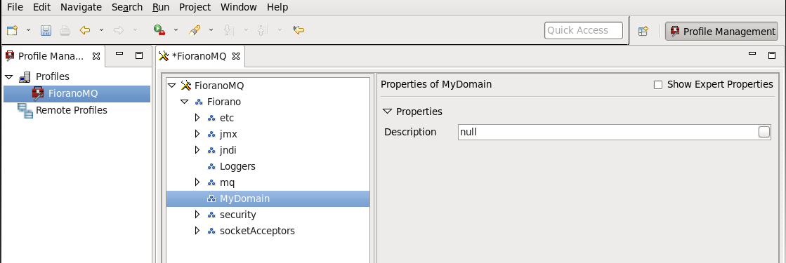Click the green Run launch icon
The width and height of the screenshot is (786, 263).
(159, 31)
